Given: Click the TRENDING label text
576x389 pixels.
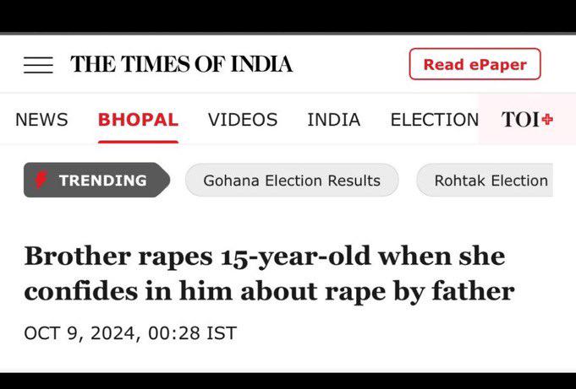Looking at the screenshot, I should (x=102, y=180).
